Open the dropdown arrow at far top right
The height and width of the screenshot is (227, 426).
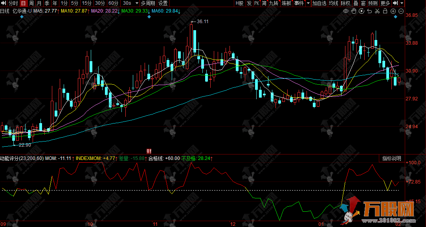point(402,3)
